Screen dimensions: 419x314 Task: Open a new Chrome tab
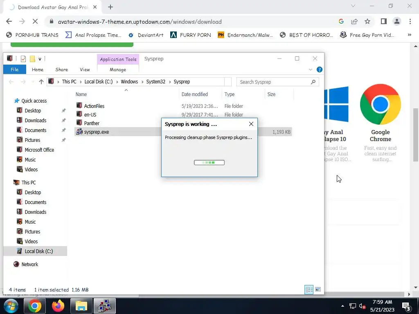110,7
